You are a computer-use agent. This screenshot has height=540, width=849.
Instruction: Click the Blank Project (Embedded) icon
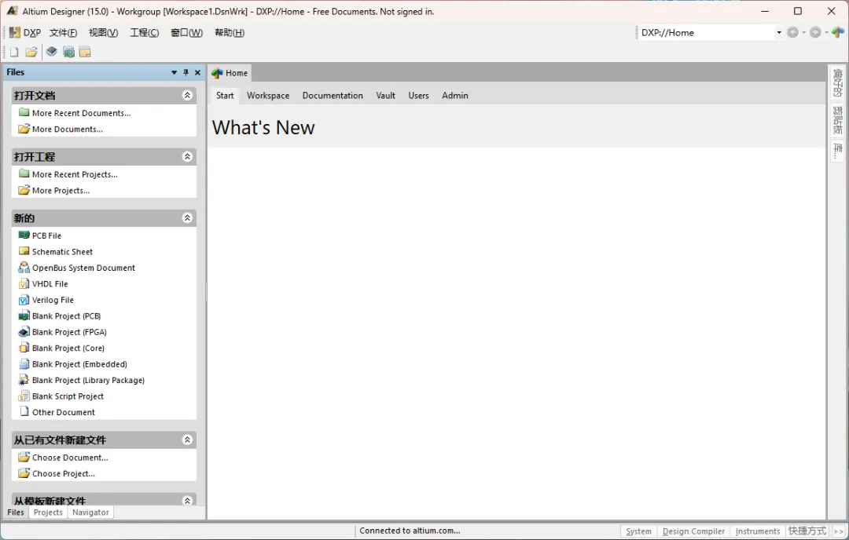pos(24,363)
